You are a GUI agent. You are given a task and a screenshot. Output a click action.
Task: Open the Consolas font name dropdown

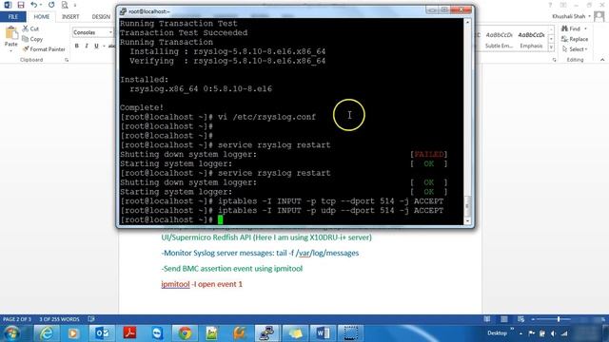(x=110, y=32)
